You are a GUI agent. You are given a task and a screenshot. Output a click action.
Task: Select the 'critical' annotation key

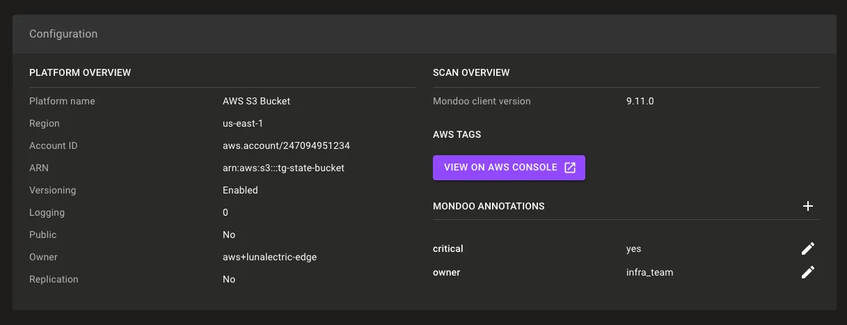coord(448,248)
